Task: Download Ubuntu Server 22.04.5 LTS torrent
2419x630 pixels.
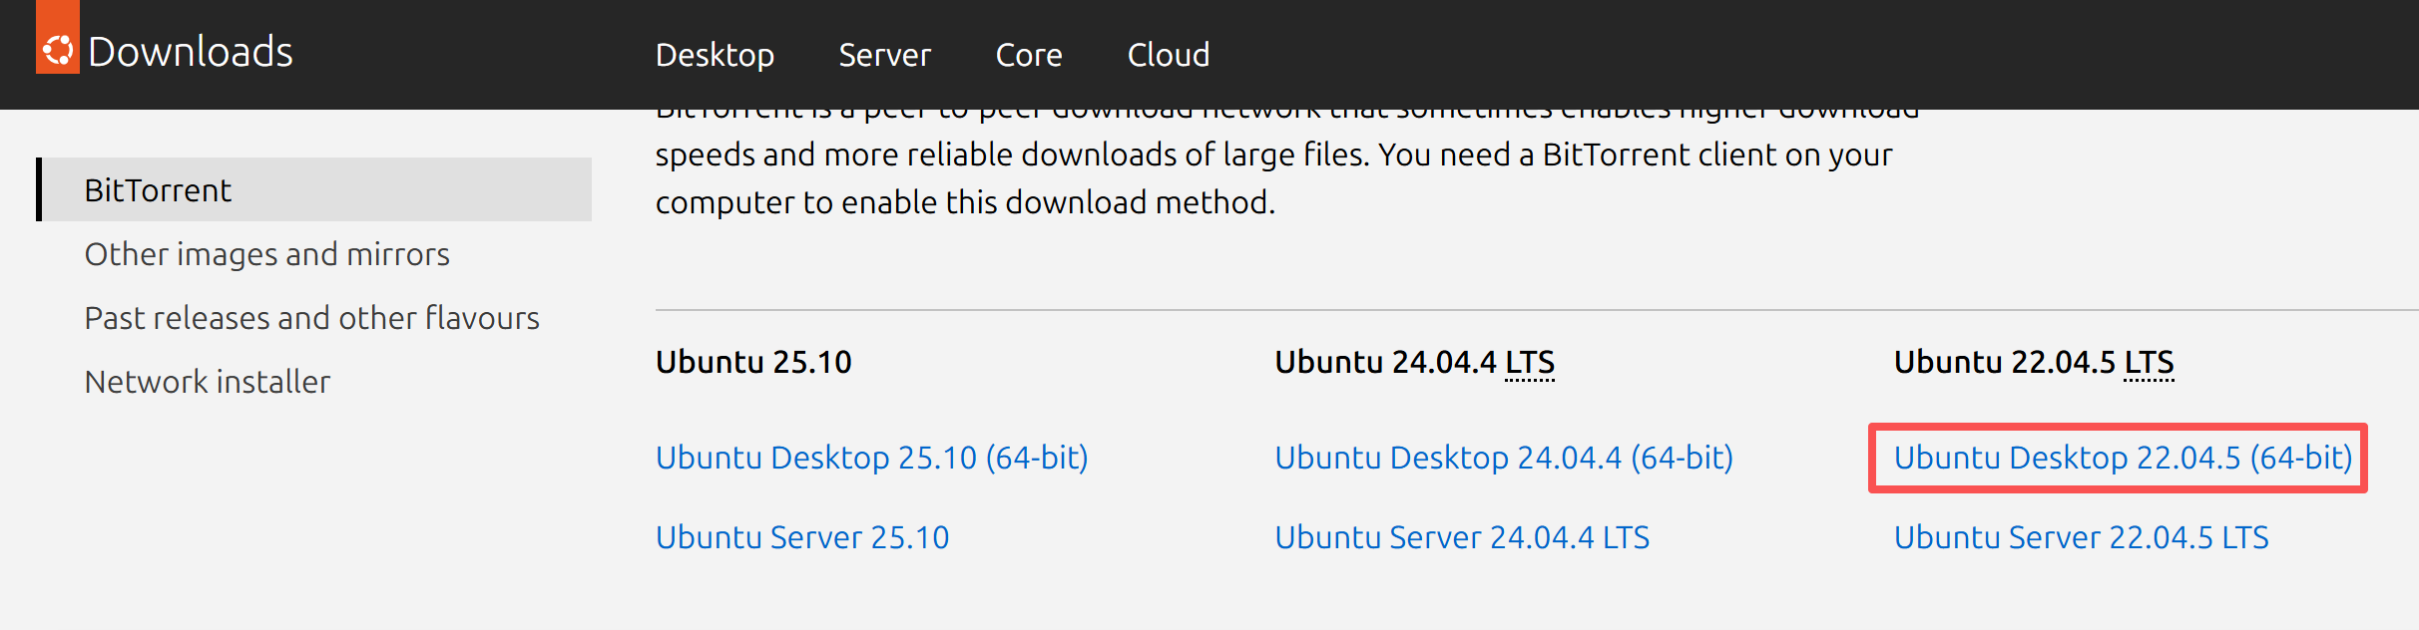Action: tap(2081, 537)
